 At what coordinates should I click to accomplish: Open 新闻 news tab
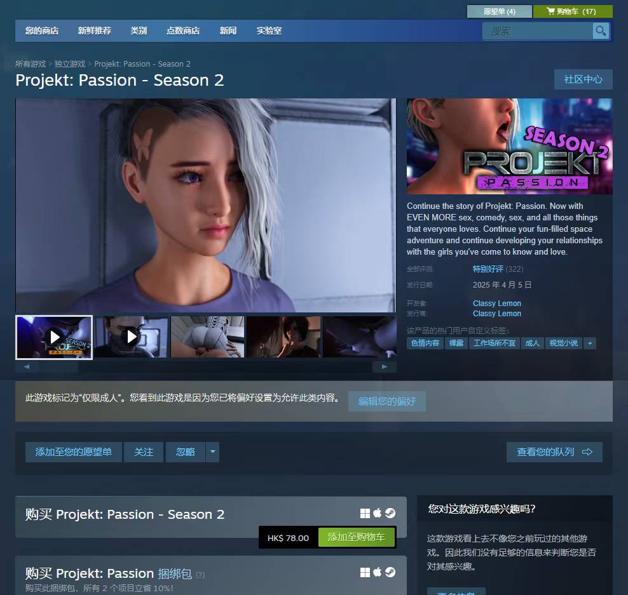click(228, 31)
